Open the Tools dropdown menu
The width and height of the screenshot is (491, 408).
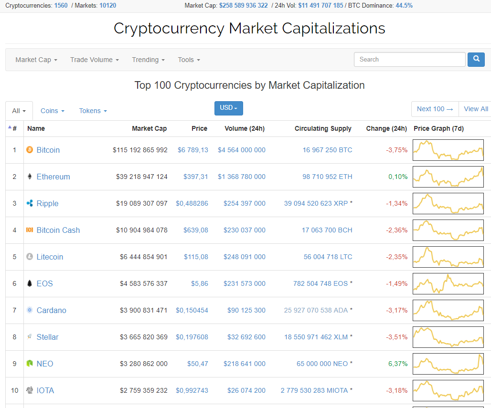click(189, 60)
